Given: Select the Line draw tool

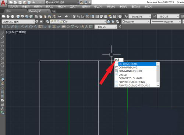Looking at the screenshot, I should pyautogui.click(x=2, y=34).
